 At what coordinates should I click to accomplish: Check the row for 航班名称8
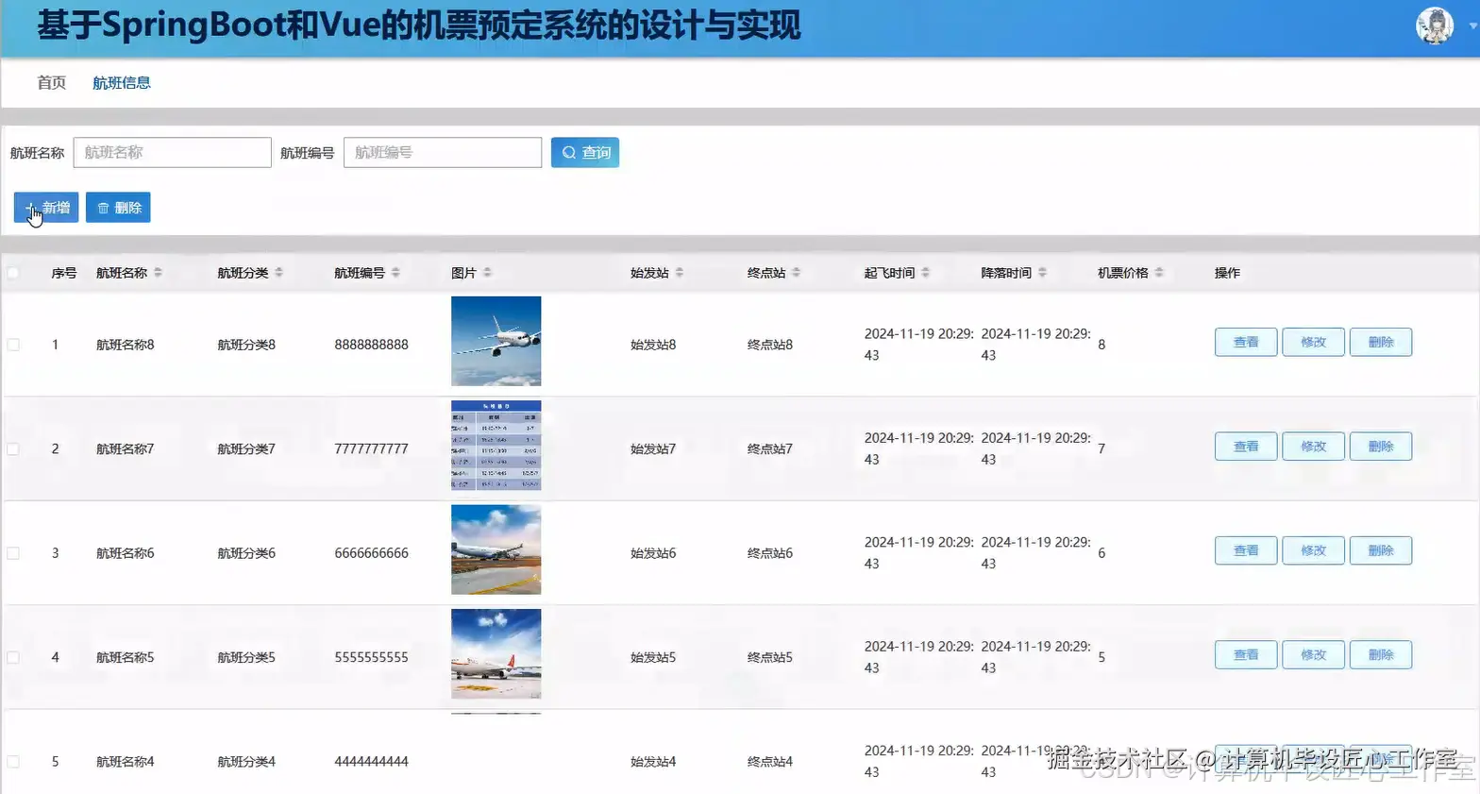(13, 345)
